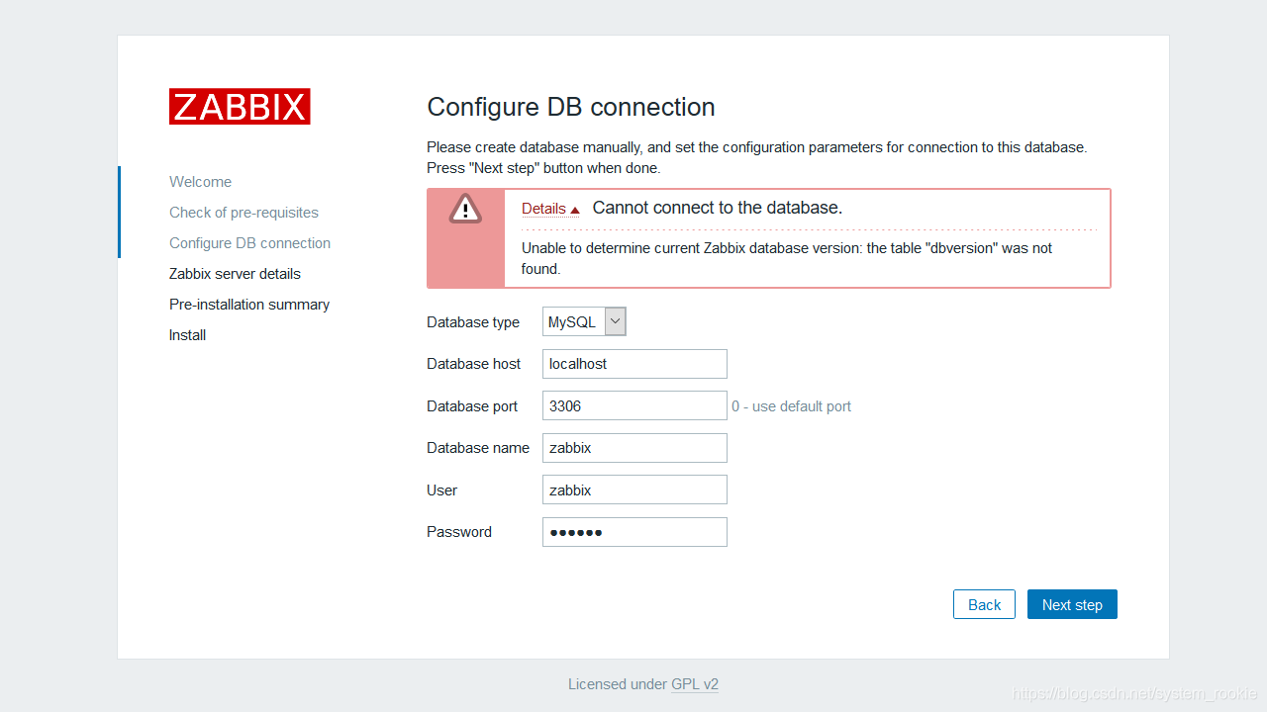Click the Database host input field

coord(634,364)
